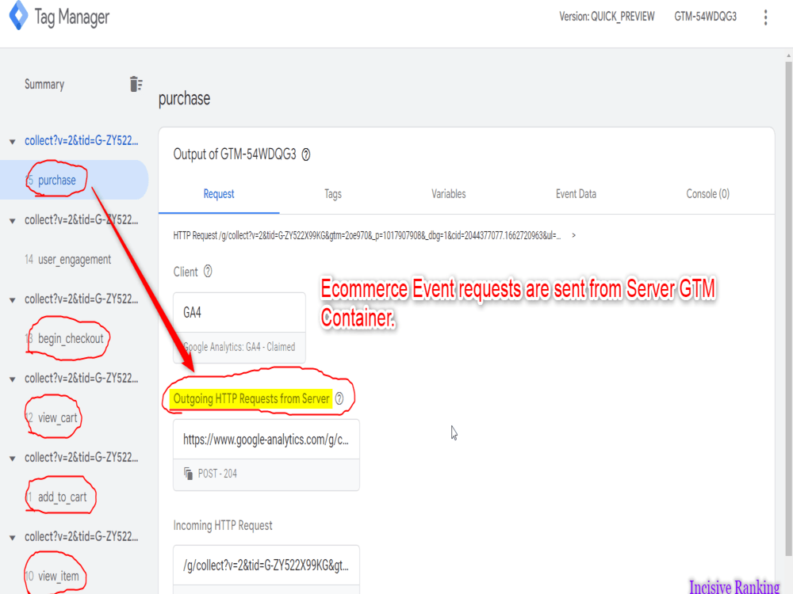793x594 pixels.
Task: Switch to the Tags tab
Action: [333, 194]
